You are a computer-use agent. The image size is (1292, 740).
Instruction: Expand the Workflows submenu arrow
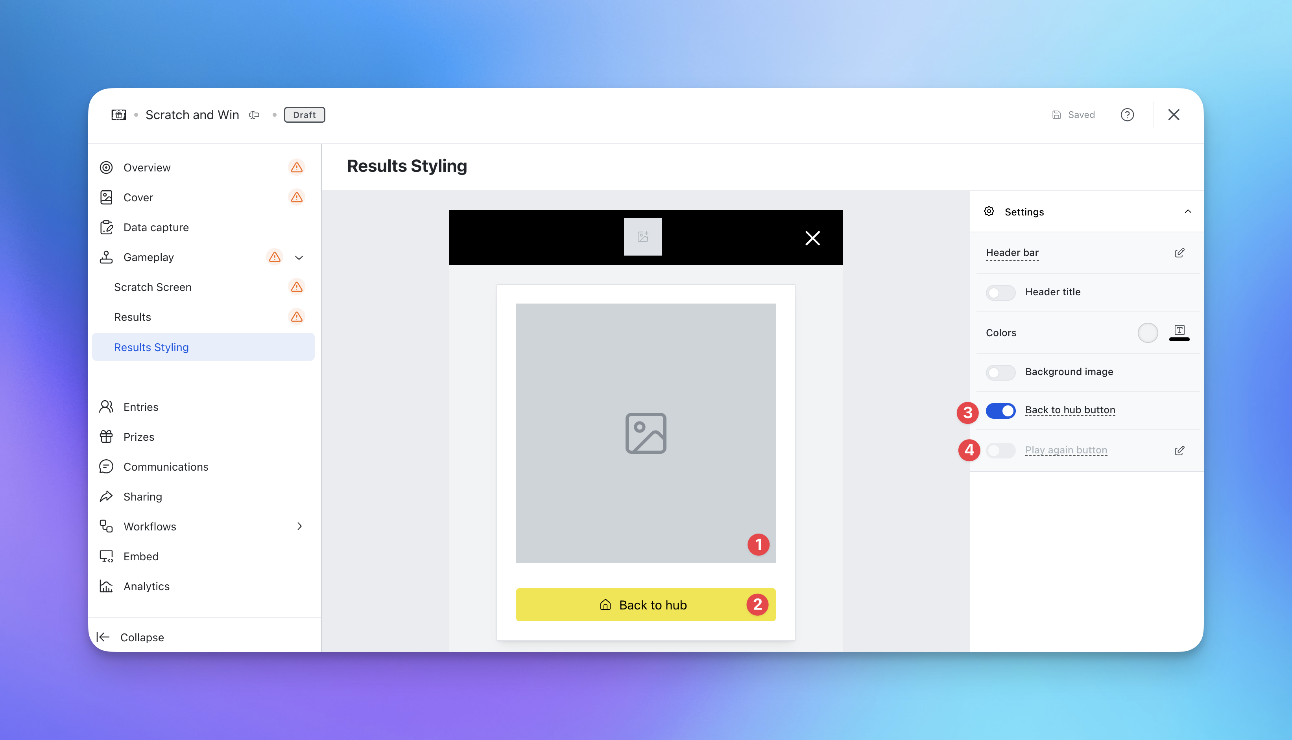299,526
